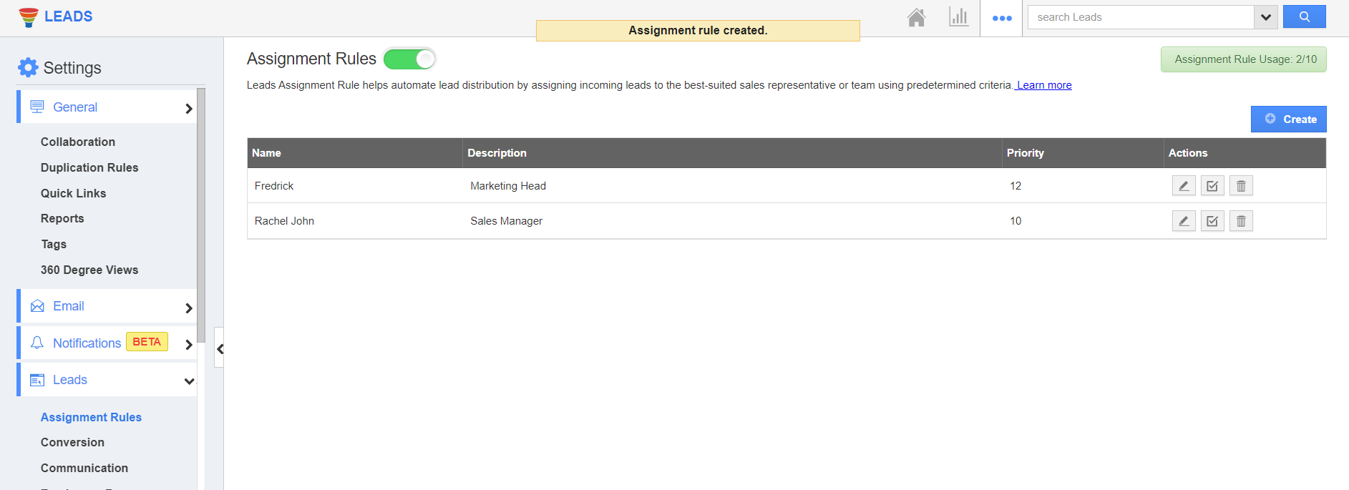1349x490 pixels.
Task: Click the priority value 10
Action: pos(1016,221)
